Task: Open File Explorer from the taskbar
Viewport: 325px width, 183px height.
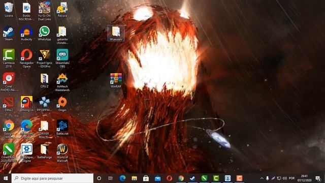Action: [x=134, y=178]
